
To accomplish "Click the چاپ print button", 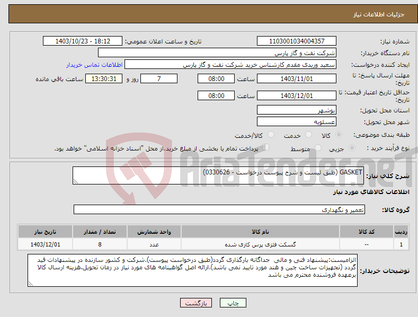I will [233, 303].
